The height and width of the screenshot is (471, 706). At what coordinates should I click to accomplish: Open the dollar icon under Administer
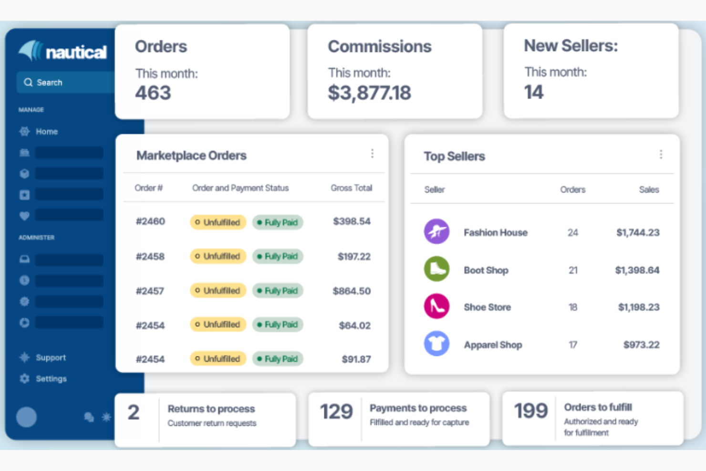point(24,280)
